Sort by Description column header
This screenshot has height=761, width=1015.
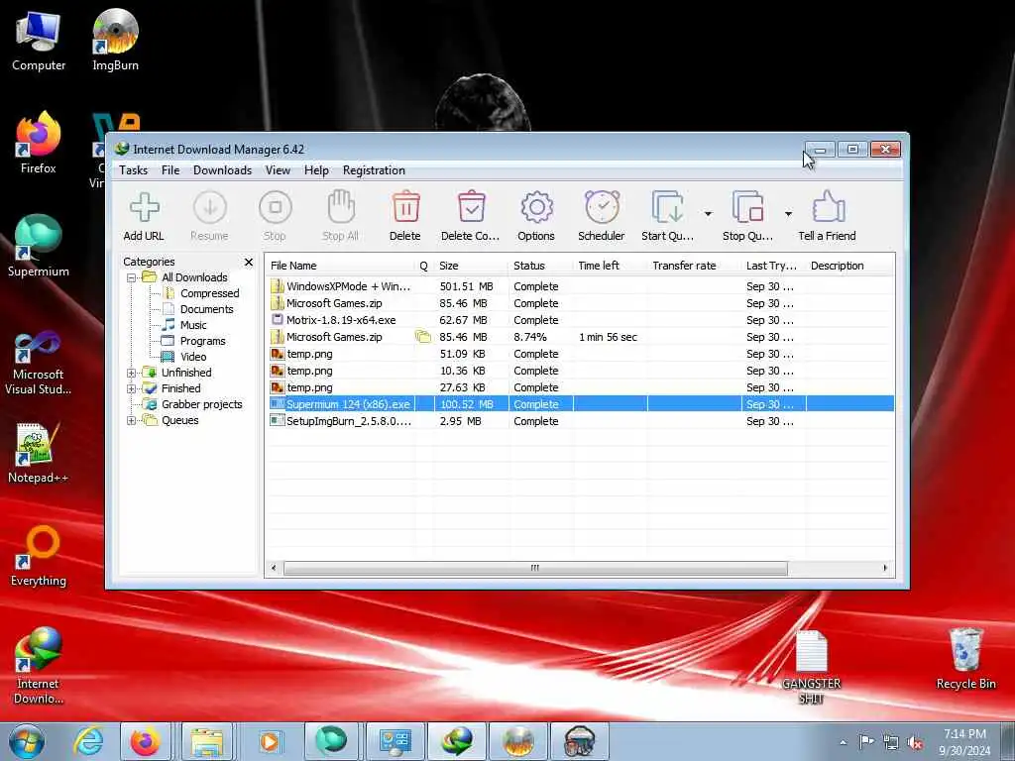tap(849, 266)
